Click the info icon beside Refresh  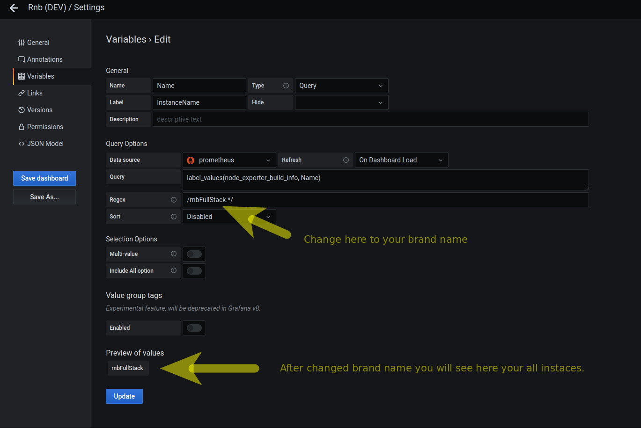tap(346, 160)
